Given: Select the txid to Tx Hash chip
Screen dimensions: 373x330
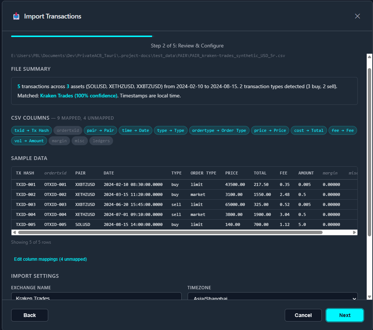Looking at the screenshot, I should [32, 130].
